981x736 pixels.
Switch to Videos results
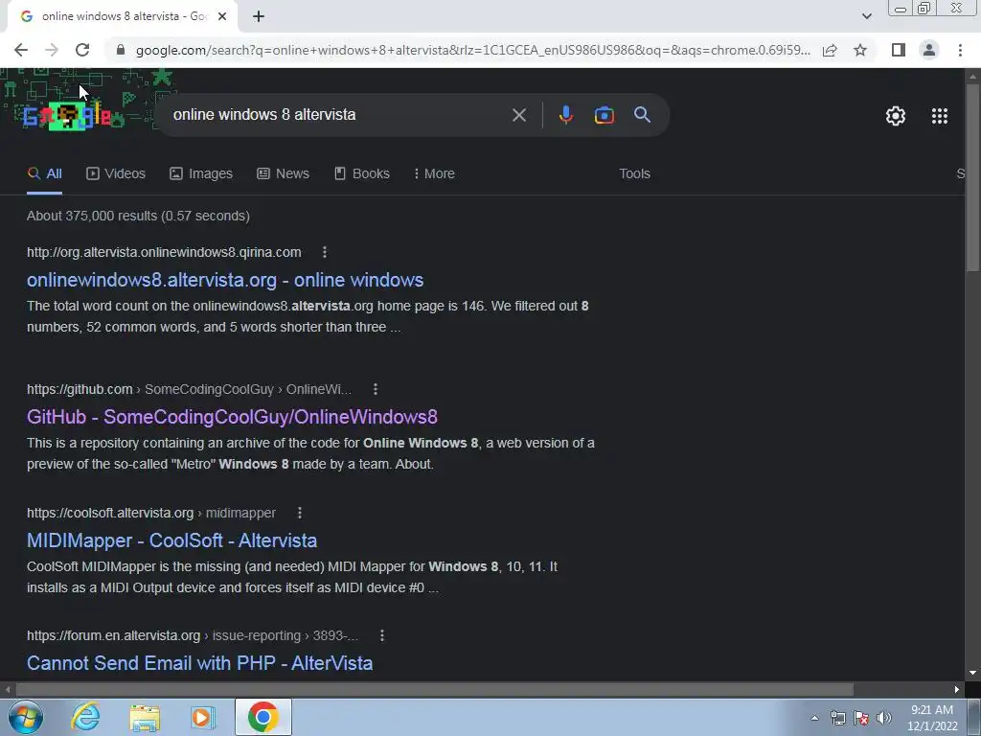tap(116, 174)
